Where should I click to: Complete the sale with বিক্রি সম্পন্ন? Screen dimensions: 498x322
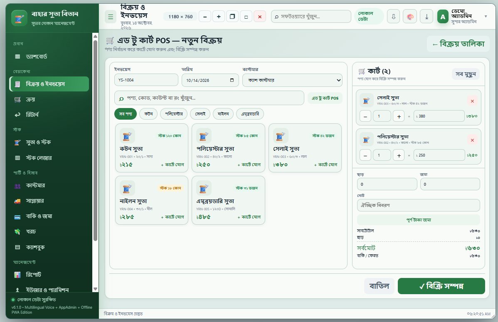pyautogui.click(x=441, y=286)
